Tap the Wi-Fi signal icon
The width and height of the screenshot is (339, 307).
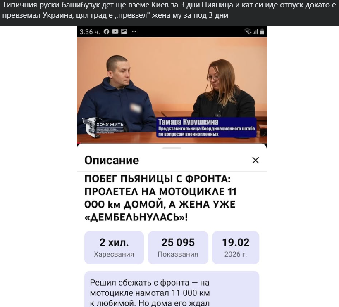click(x=248, y=31)
